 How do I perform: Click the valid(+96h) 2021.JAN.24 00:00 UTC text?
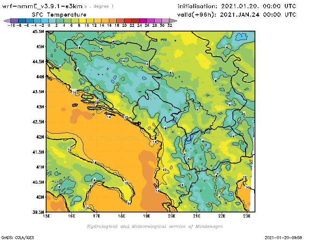[237, 15]
